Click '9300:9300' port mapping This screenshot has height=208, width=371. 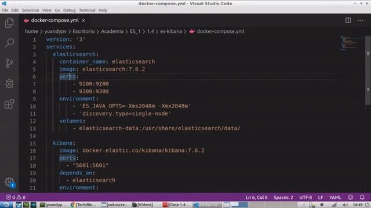point(94,91)
